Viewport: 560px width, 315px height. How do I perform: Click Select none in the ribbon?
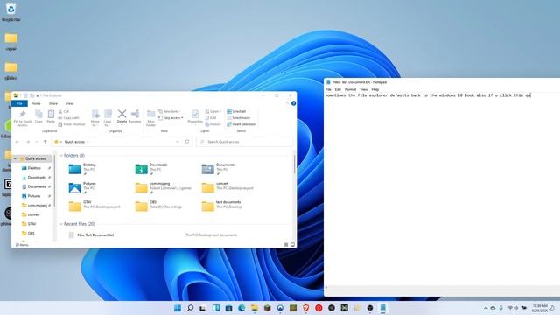point(238,118)
